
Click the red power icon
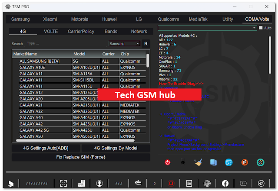pos(167,162)
